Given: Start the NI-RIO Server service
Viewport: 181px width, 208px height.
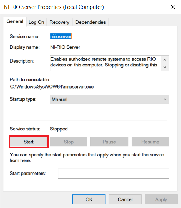Looking at the screenshot, I should 29,142.
